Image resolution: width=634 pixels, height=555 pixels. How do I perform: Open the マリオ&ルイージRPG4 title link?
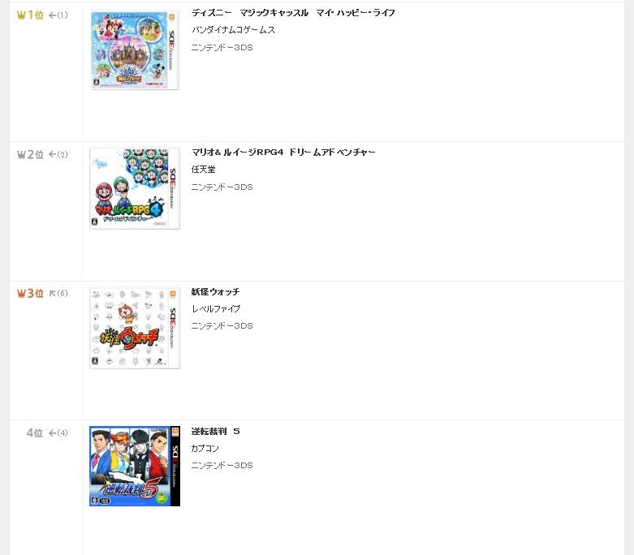(283, 153)
